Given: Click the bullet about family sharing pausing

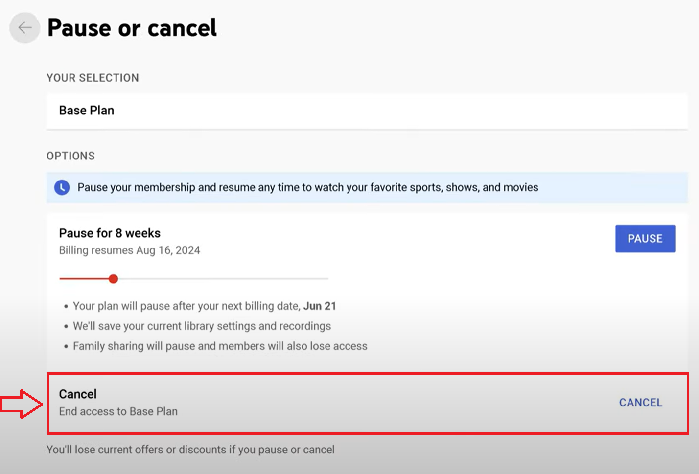Looking at the screenshot, I should [x=220, y=346].
